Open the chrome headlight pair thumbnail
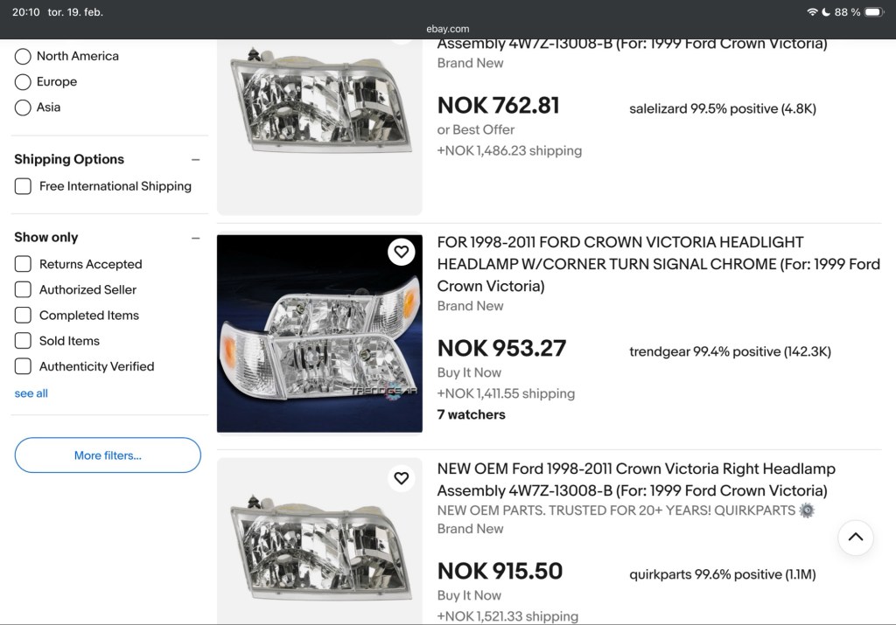Viewport: 896px width, 625px height. click(319, 334)
